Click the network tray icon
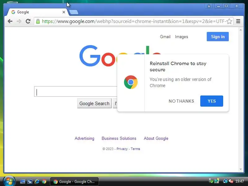 point(225,181)
